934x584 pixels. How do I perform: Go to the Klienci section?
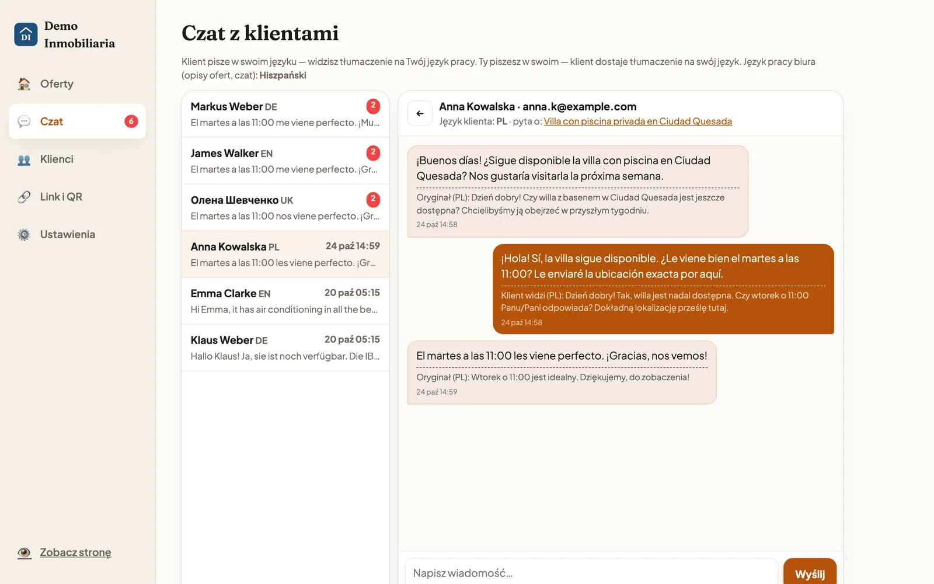coord(78,159)
